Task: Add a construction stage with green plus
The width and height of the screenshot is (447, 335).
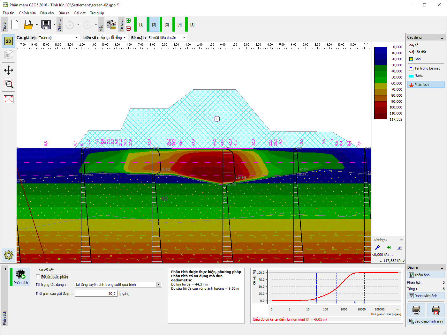Action: coord(128,20)
